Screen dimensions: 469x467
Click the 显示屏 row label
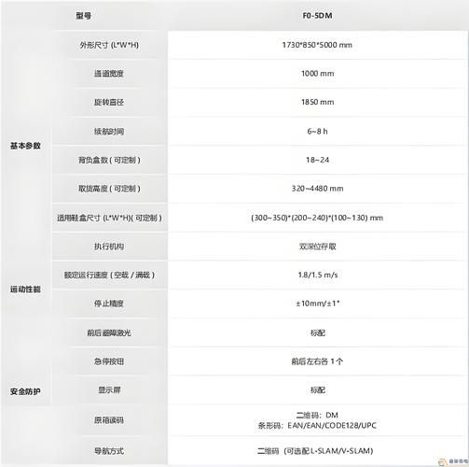pos(109,389)
